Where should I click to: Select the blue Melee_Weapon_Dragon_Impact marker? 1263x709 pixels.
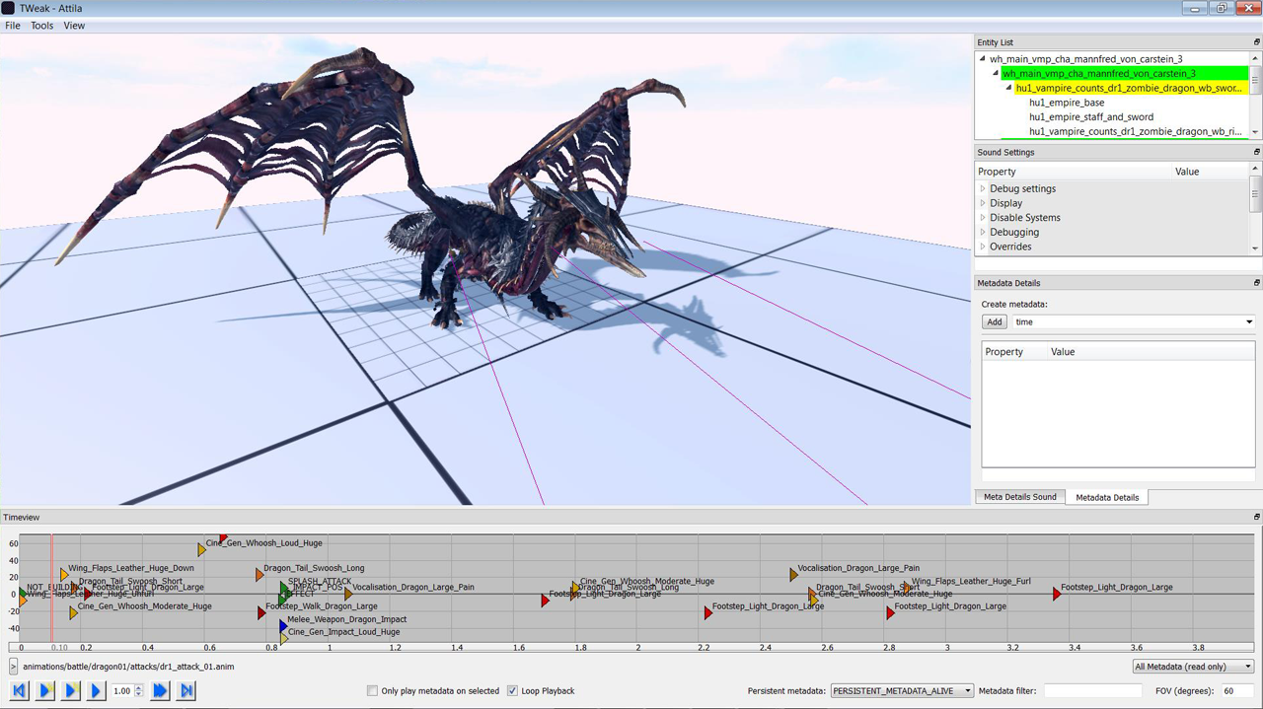(x=283, y=625)
